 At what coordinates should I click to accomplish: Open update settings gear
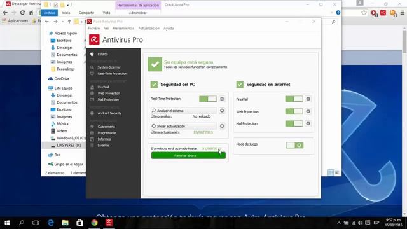pos(222,126)
